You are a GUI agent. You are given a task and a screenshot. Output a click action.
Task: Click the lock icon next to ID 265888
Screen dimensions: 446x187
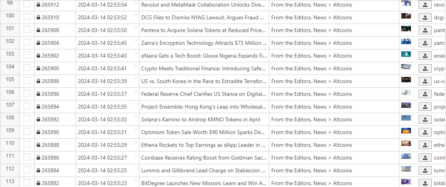(x=38, y=145)
